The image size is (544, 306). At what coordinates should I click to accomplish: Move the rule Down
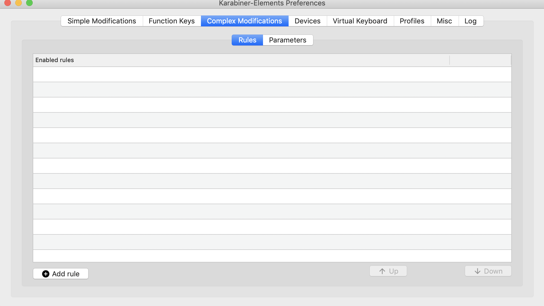coord(488,271)
